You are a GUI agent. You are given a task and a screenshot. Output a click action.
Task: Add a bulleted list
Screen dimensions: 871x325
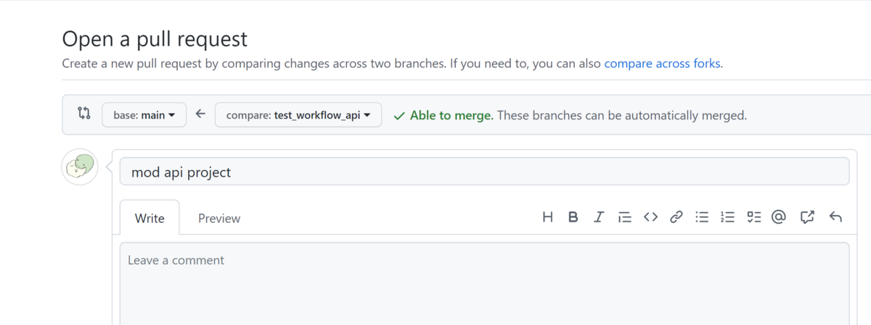click(702, 216)
